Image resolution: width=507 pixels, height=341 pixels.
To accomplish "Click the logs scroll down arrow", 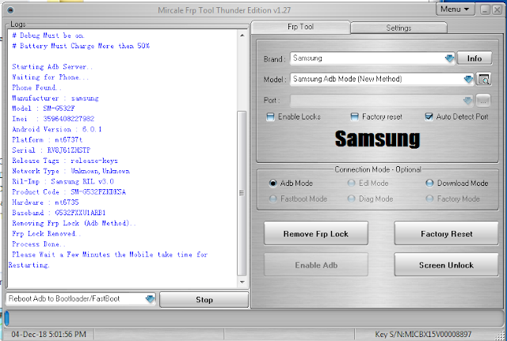I will (x=242, y=282).
